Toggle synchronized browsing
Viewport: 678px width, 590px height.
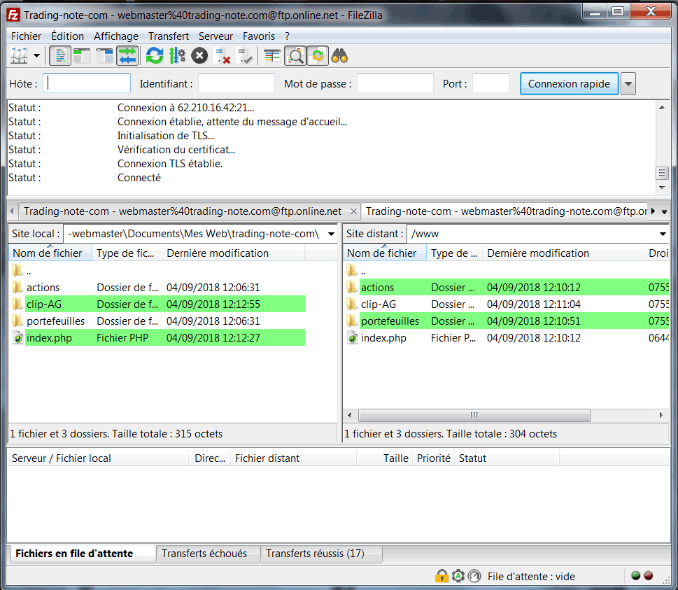(x=318, y=56)
